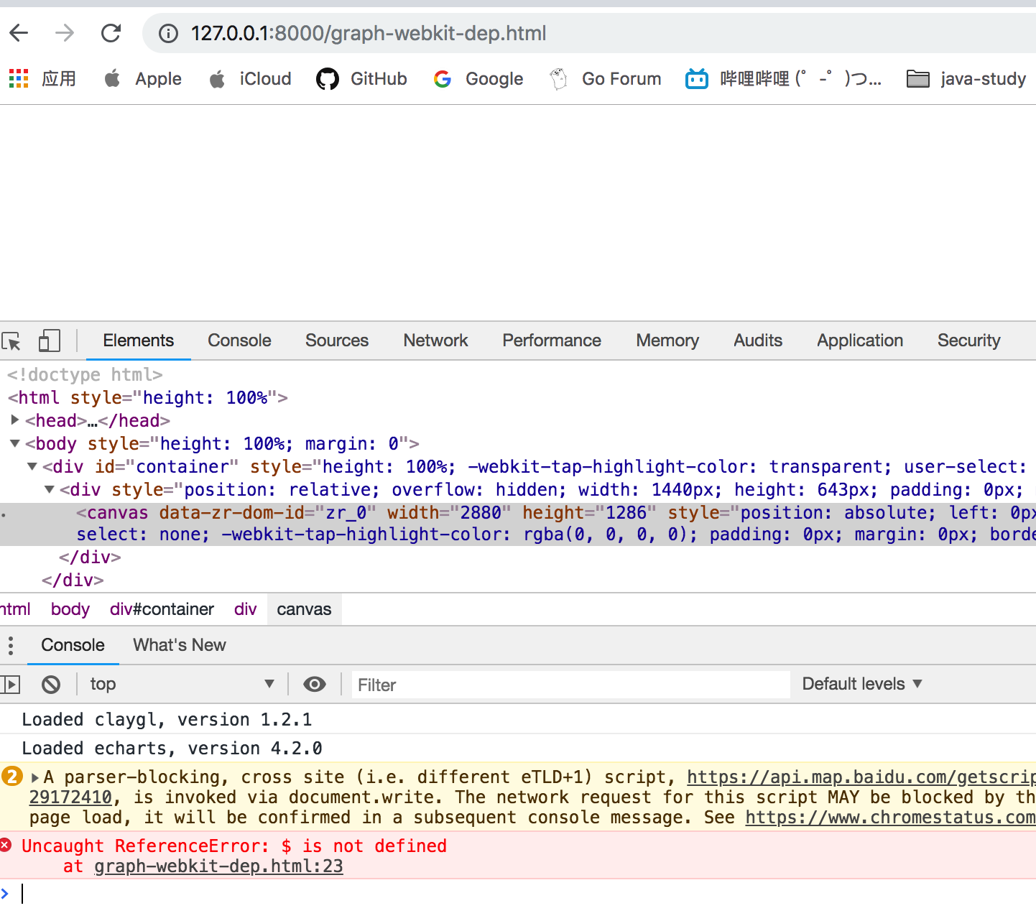
Task: Toggle the device toolbar mode
Action: 48,341
